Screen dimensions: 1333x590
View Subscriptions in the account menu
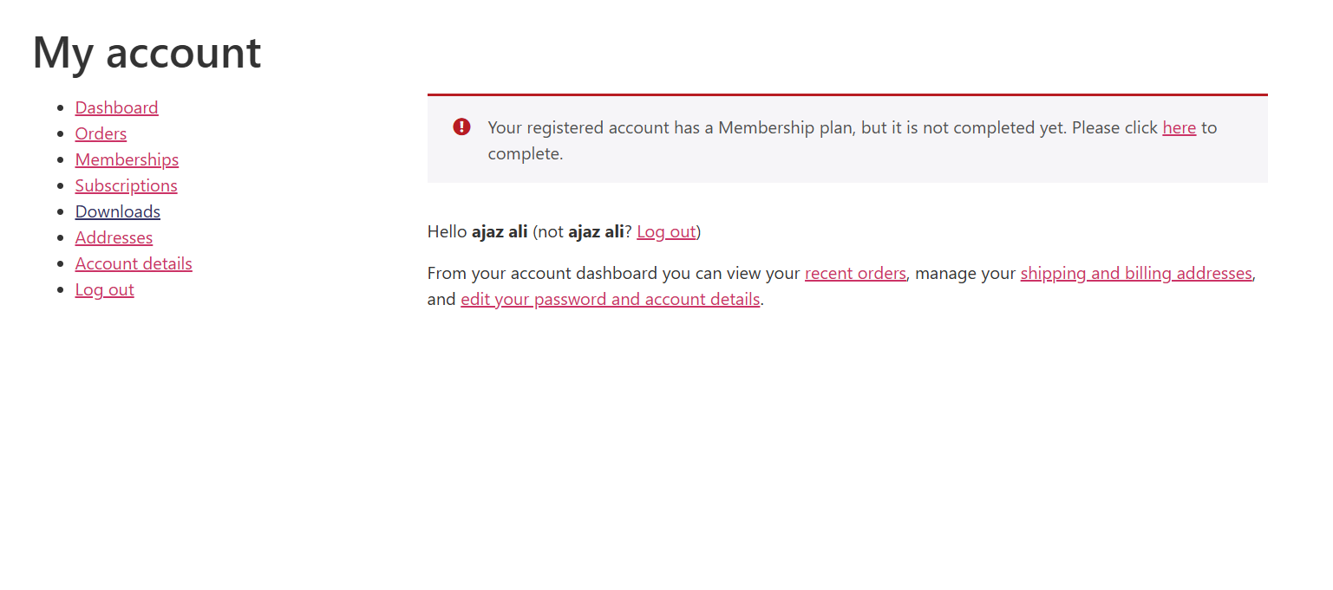click(x=126, y=185)
